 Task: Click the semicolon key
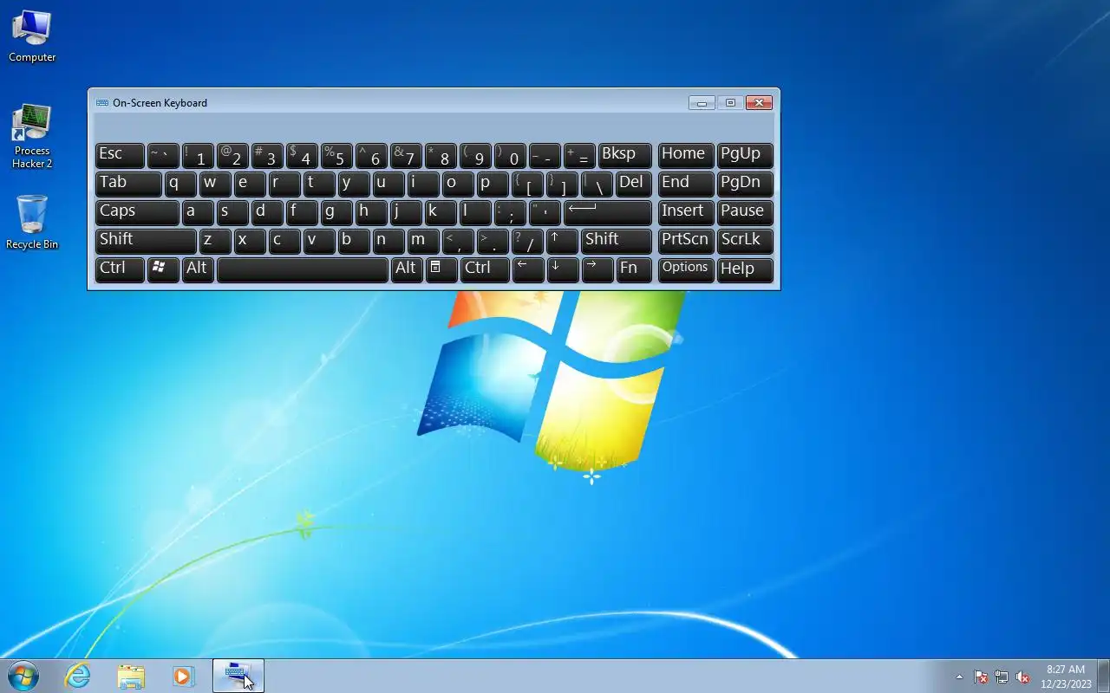(510, 212)
